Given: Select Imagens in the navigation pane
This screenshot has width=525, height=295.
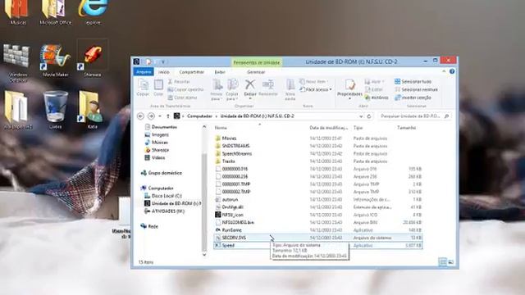Looking at the screenshot, I should pyautogui.click(x=157, y=134).
